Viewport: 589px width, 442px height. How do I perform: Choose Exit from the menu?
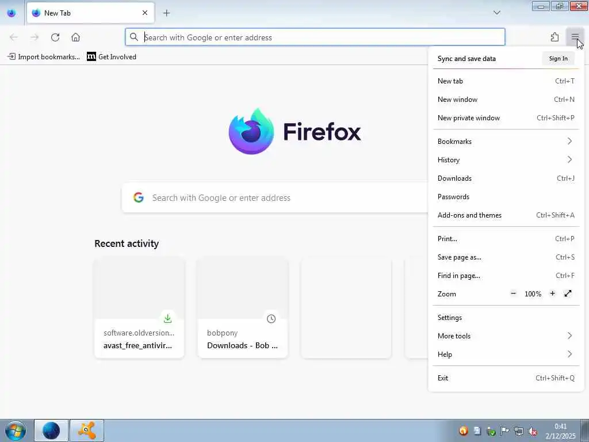[506, 378]
